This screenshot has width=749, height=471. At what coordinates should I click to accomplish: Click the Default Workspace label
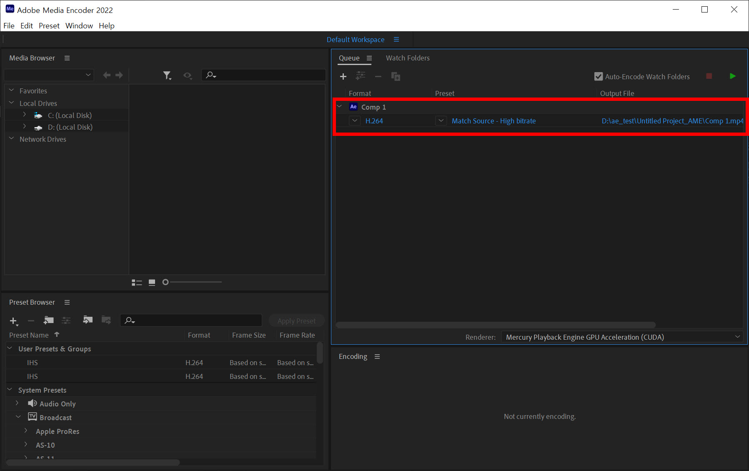point(356,40)
